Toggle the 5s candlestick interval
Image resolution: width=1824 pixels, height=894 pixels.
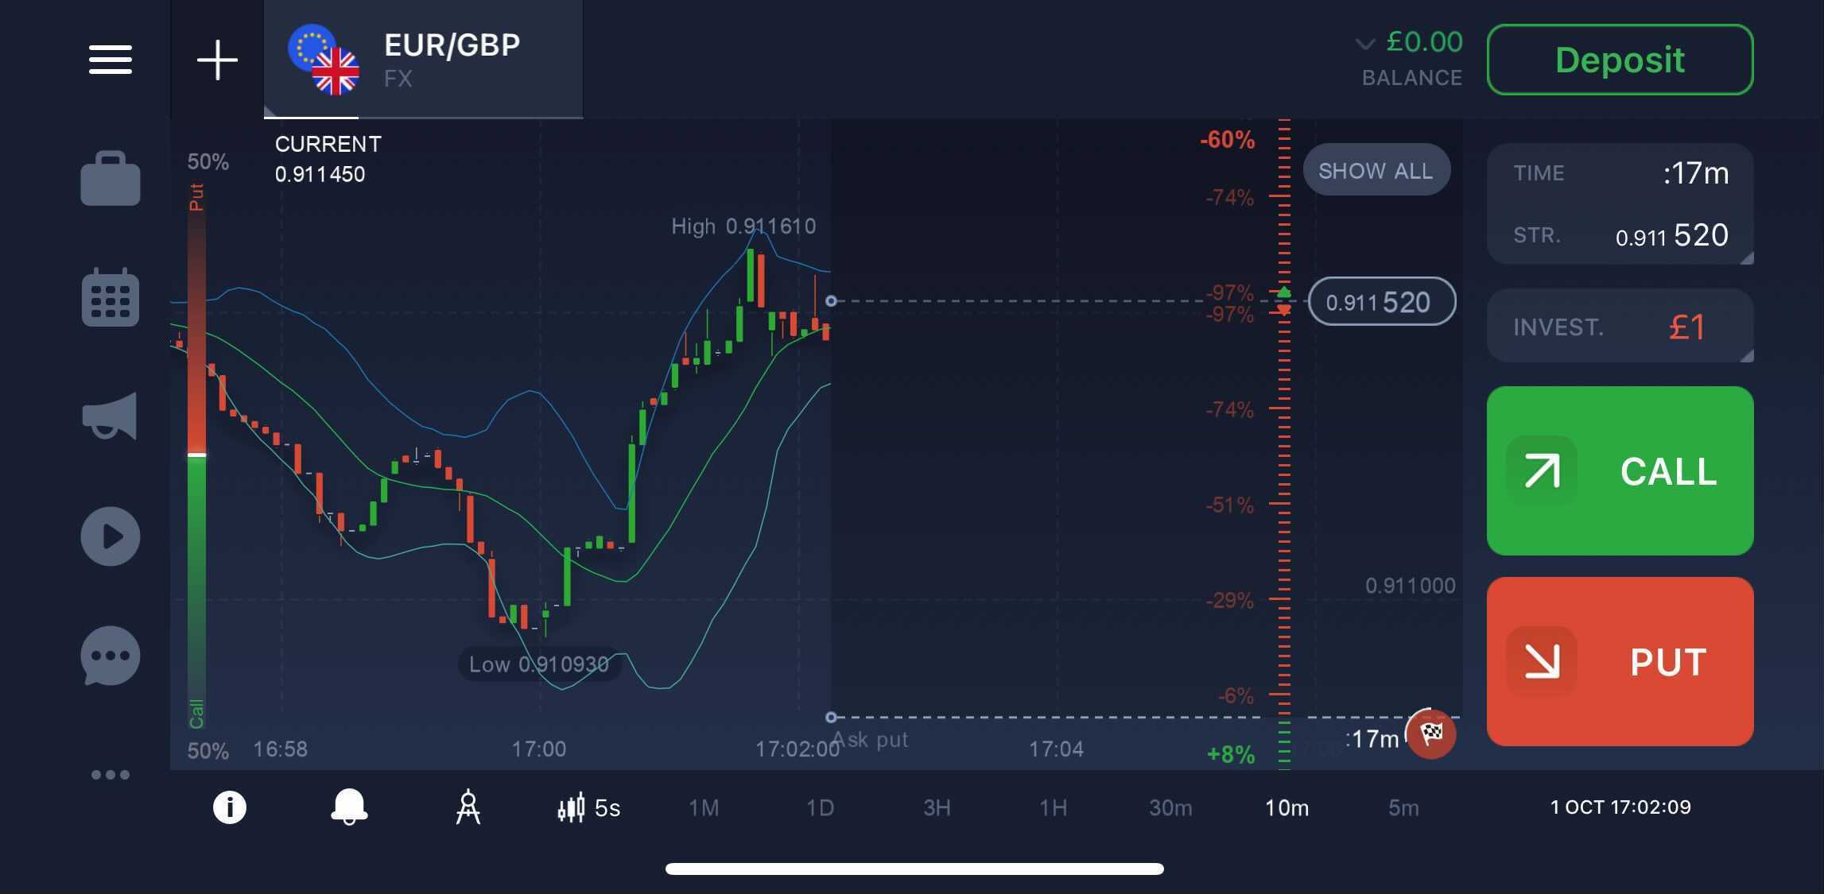click(588, 806)
